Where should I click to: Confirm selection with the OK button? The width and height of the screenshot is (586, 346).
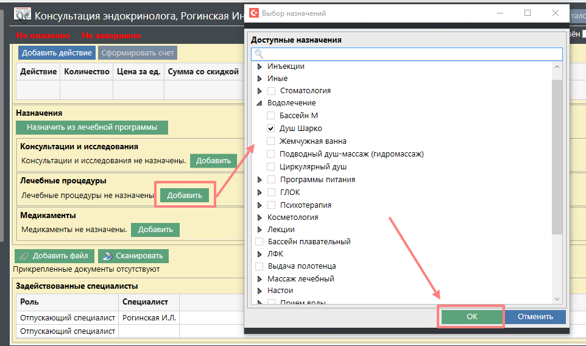tap(471, 317)
